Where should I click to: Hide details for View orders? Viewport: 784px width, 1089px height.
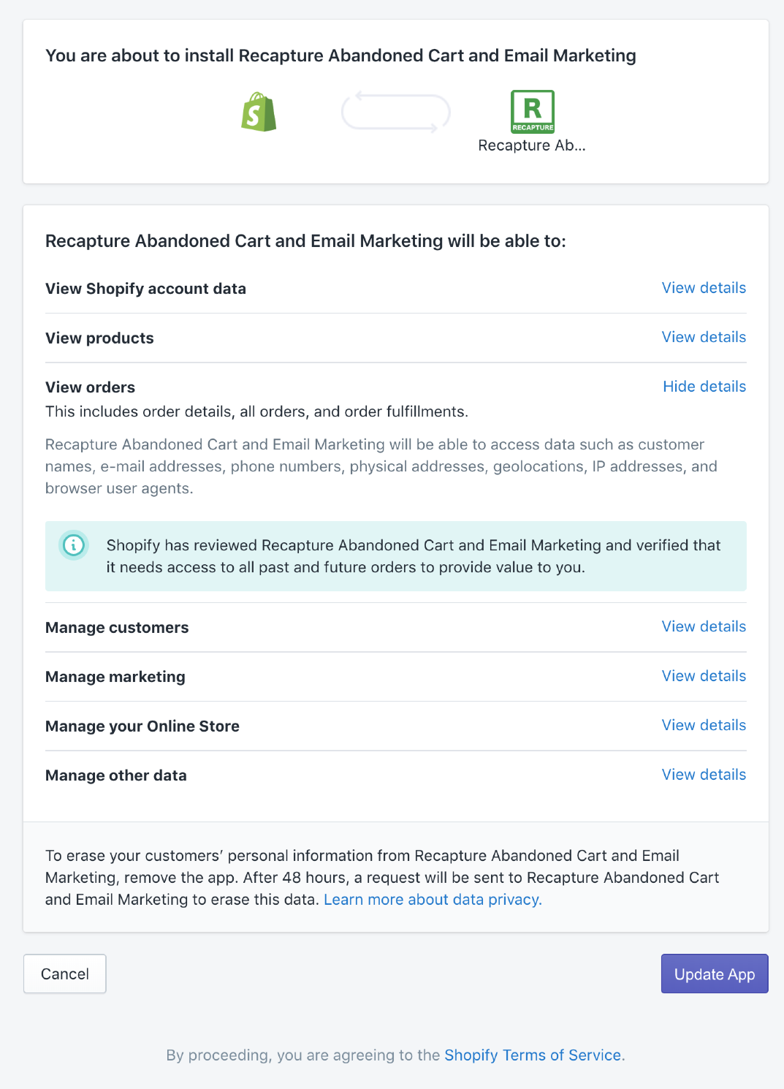point(704,387)
